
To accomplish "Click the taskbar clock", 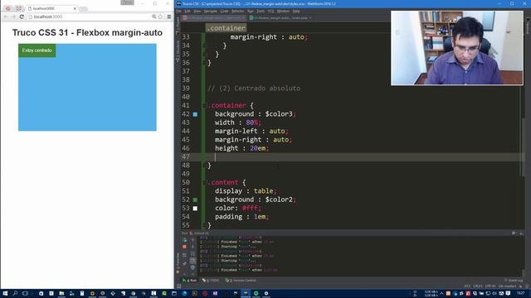I will [520, 293].
